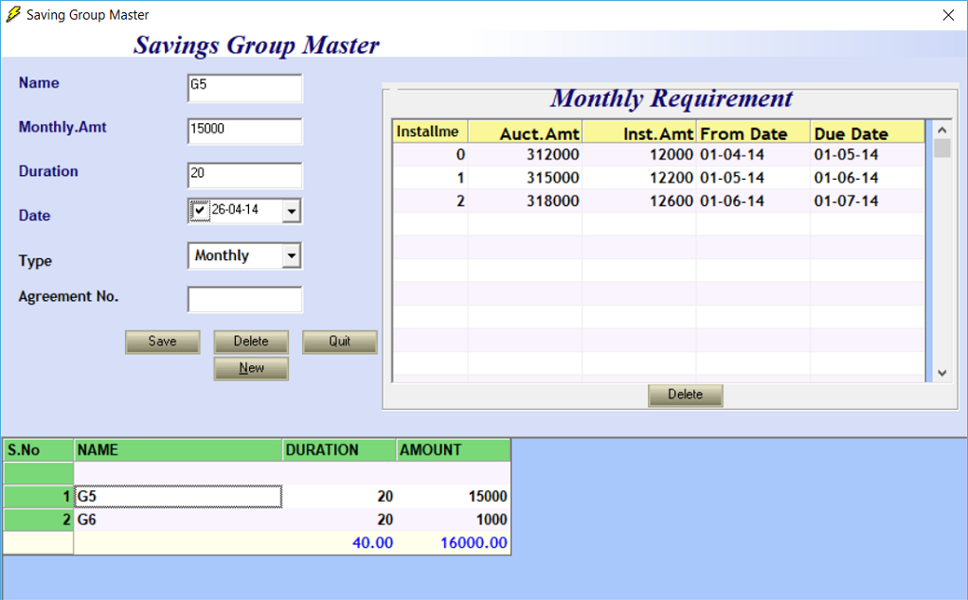Click the empty Agreement No. field
Viewport: 968px width, 600px height.
(x=244, y=300)
